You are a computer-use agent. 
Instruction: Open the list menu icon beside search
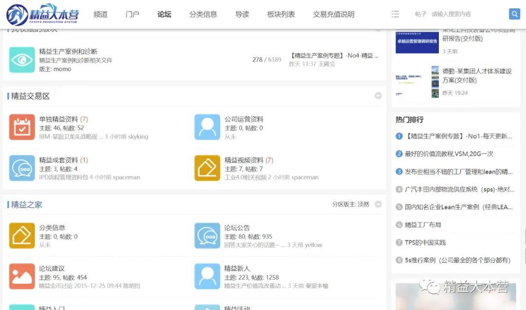[395, 14]
